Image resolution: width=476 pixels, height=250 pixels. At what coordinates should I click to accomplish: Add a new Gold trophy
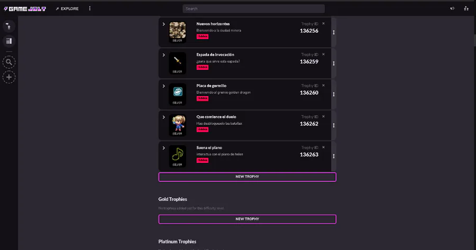coord(247,219)
